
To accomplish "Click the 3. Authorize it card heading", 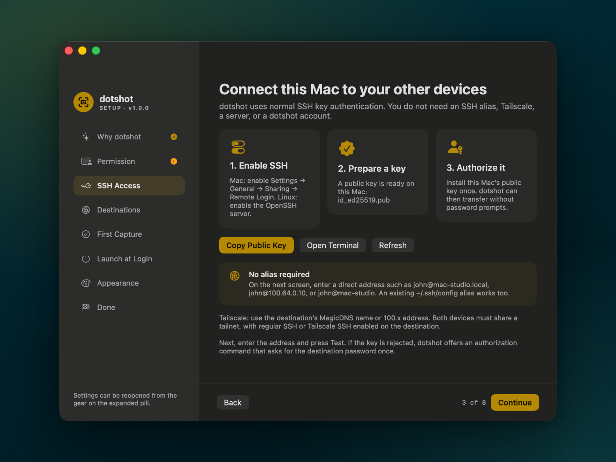I will click(476, 167).
